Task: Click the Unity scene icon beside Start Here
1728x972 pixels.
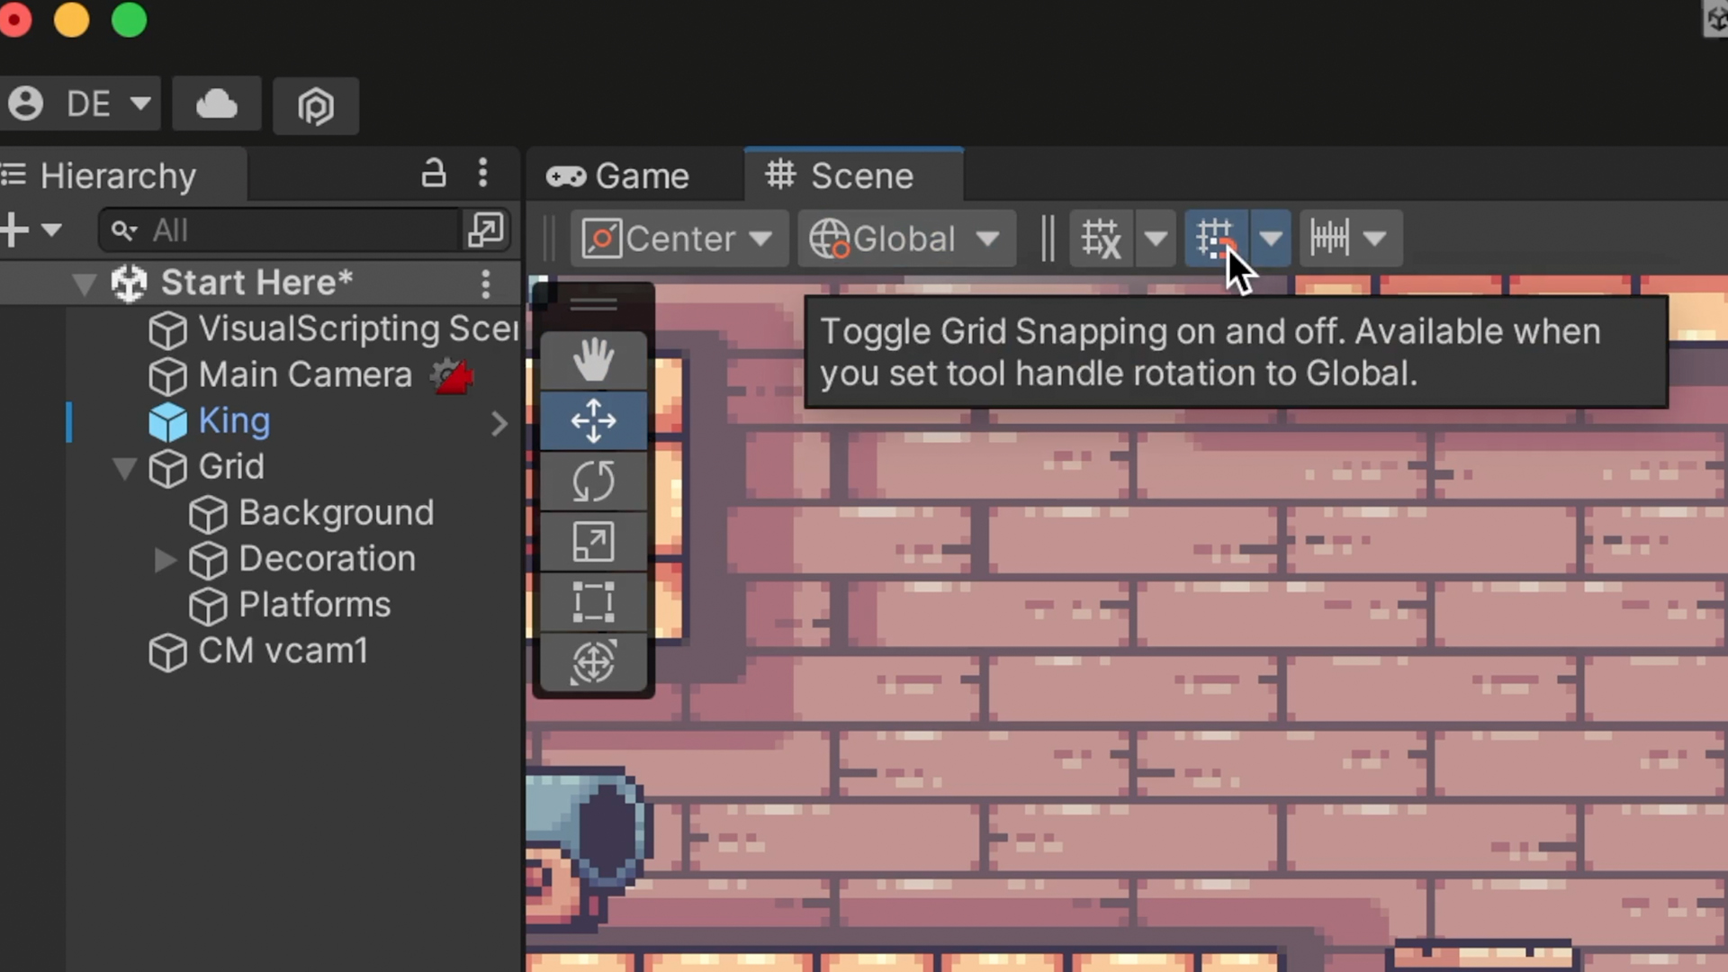Action: tap(129, 283)
